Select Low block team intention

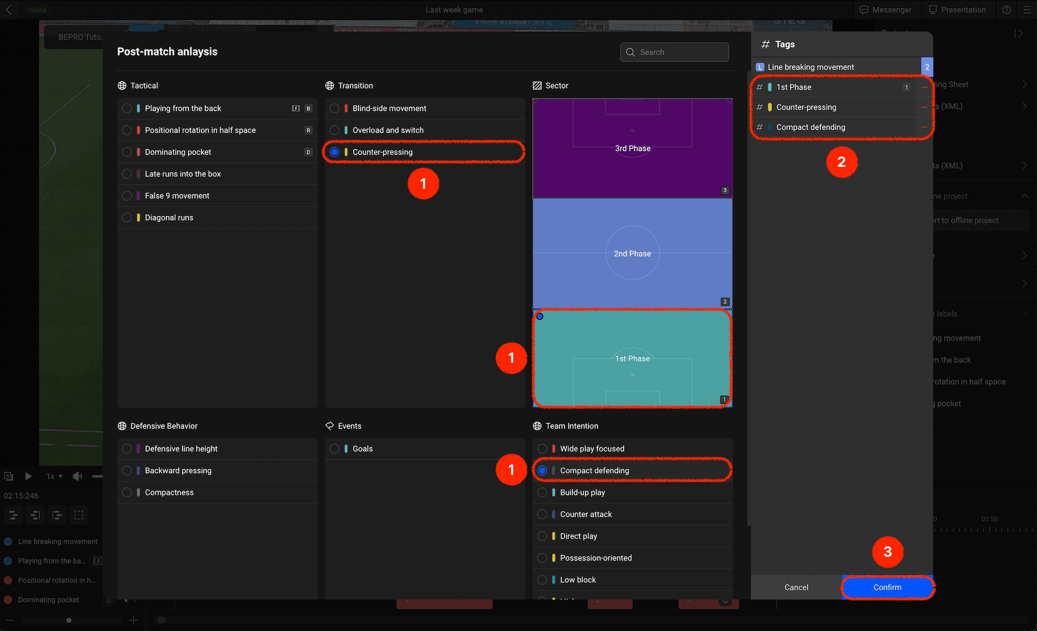click(542, 580)
